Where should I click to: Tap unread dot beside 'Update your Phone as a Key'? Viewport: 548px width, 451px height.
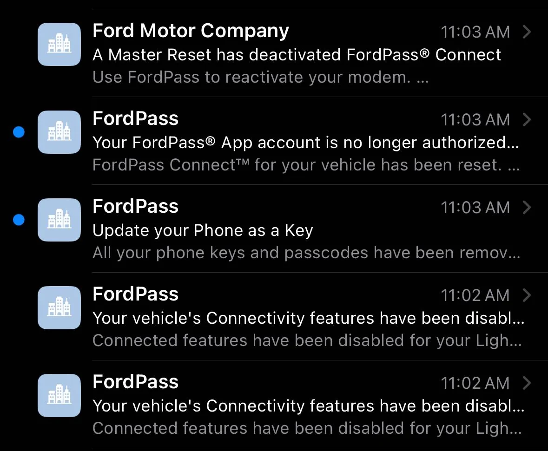tap(19, 220)
